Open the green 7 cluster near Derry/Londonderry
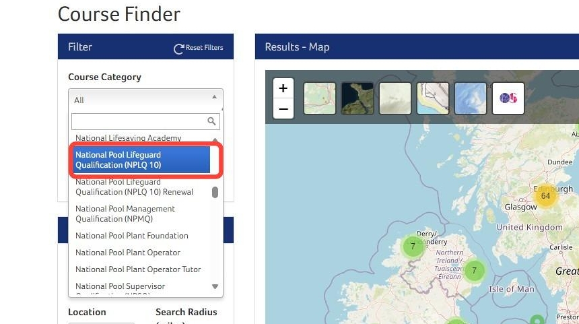This screenshot has width=579, height=324. [413, 246]
